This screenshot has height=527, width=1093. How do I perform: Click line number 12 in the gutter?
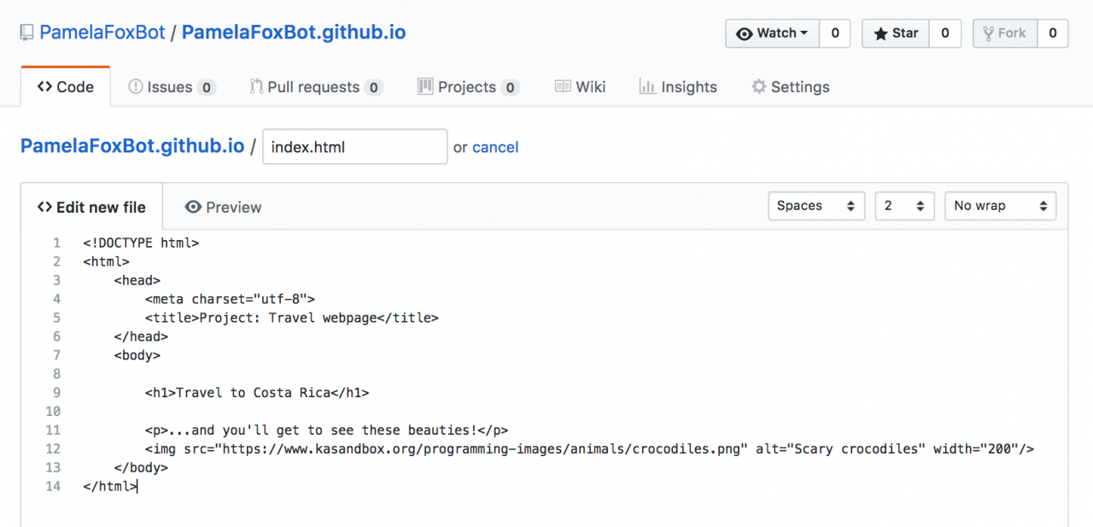(53, 449)
